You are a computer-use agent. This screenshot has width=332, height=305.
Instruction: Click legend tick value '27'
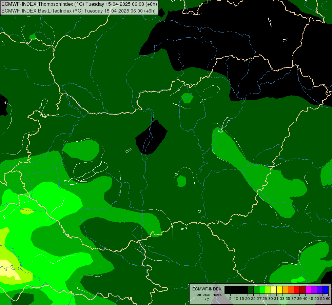[259, 299]
